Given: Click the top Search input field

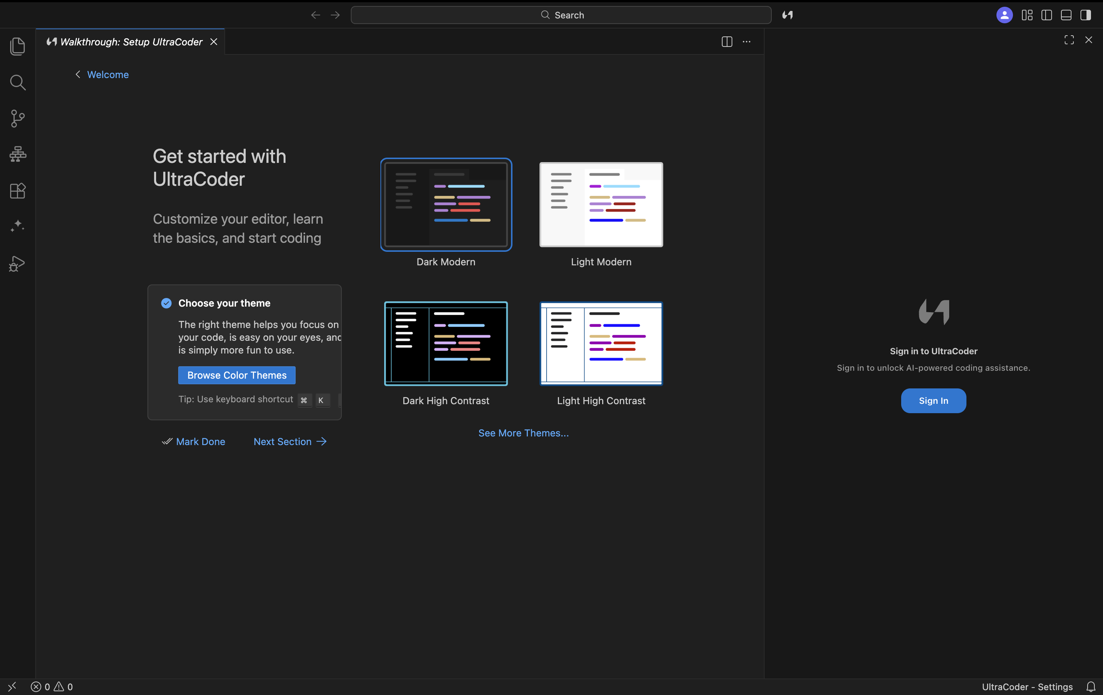Looking at the screenshot, I should (x=561, y=15).
